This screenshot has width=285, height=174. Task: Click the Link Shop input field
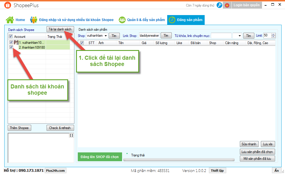(x=149, y=36)
